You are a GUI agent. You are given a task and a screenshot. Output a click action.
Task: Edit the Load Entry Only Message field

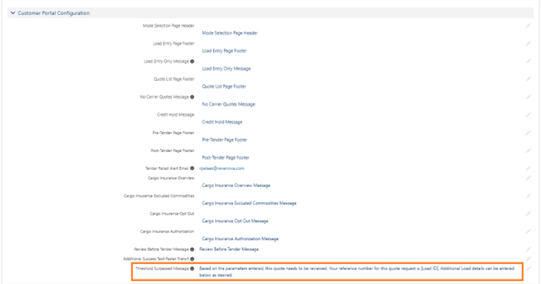528,62
